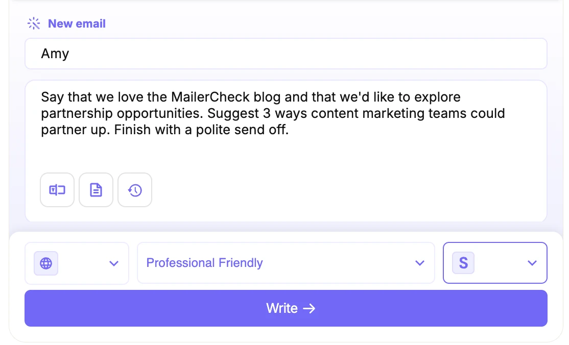This screenshot has height=345, width=569.
Task: Click the arrow icon on Write button
Action: [x=309, y=308]
